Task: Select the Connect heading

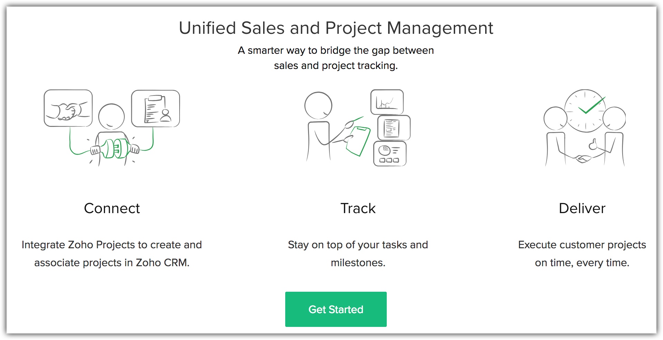Action: tap(112, 208)
